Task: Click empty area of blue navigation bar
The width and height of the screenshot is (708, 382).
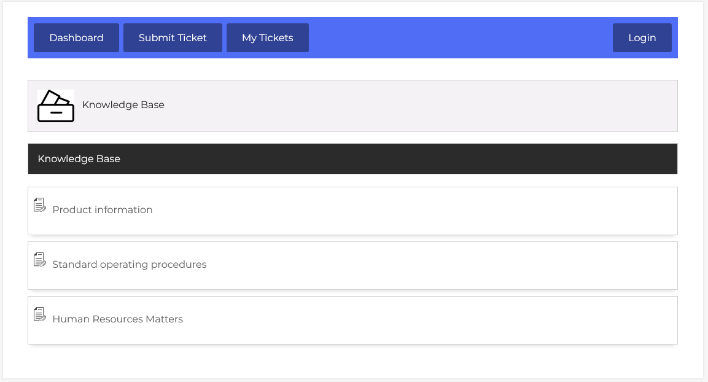Action: coord(461,37)
